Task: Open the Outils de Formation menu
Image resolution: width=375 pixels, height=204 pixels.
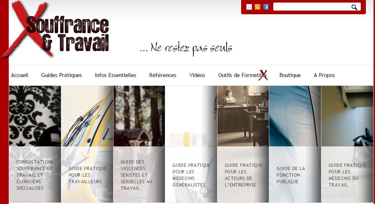Action: click(242, 75)
